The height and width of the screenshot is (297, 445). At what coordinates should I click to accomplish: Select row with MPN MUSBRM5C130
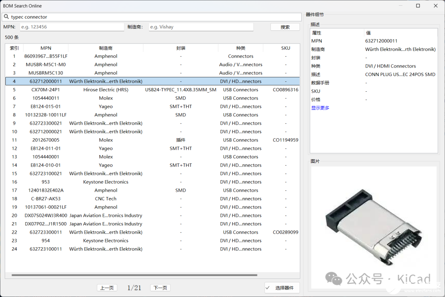coord(152,73)
